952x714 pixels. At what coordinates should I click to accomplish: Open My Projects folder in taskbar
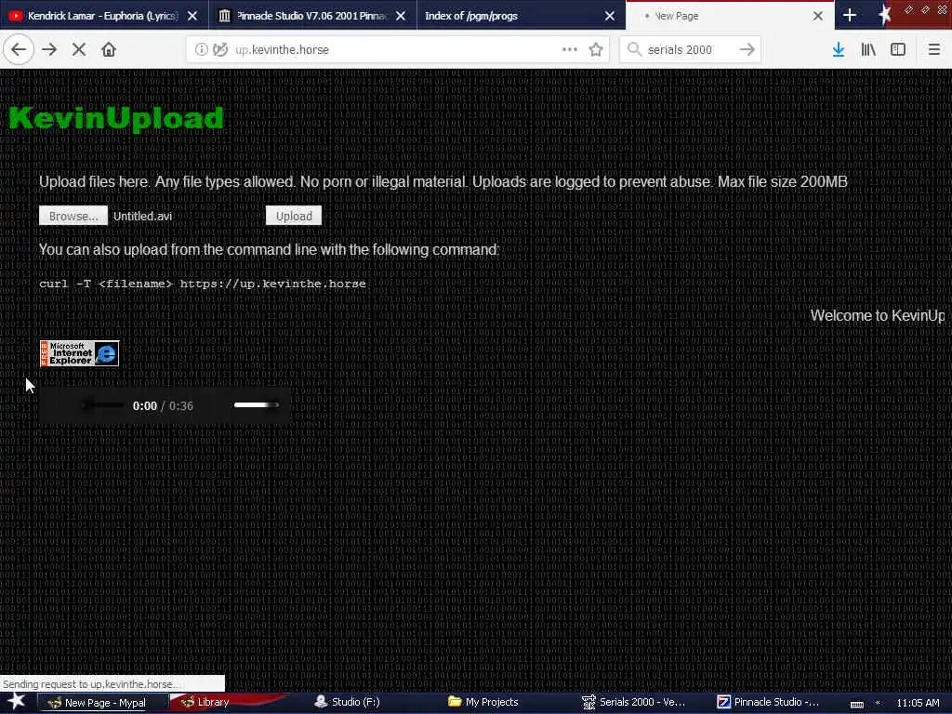[x=483, y=703]
